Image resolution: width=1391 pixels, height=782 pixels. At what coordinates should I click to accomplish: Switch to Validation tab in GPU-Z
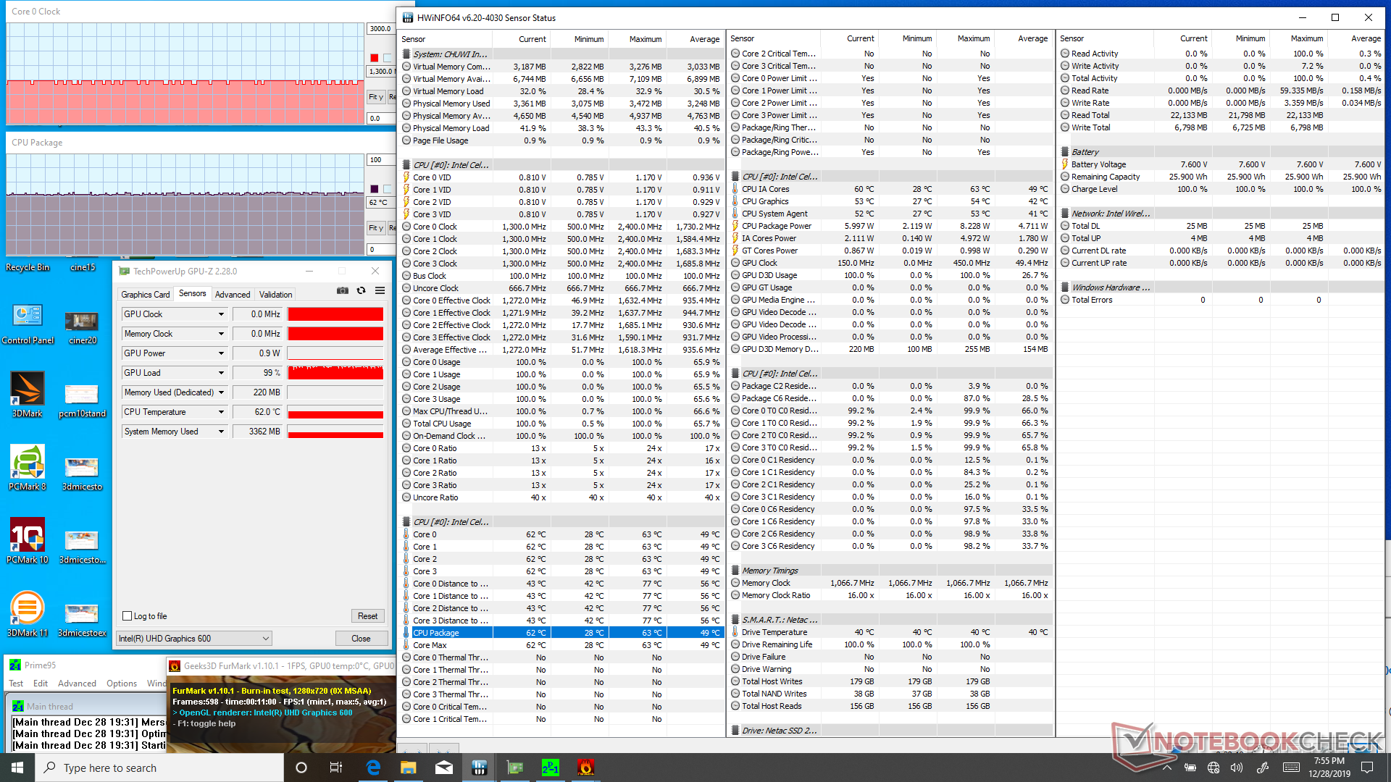coord(276,295)
